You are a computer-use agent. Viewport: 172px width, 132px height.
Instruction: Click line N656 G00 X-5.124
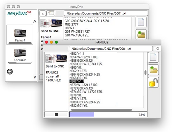(x=82, y=60)
